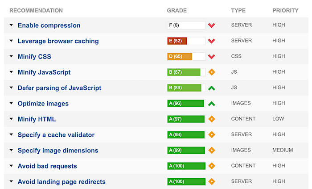Toggle the Avoid landing page redirects arrow
This screenshot has height=189, width=312.
pos(11,181)
